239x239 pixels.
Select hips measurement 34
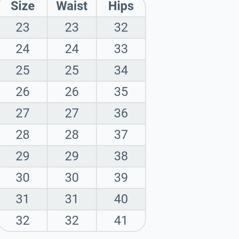click(121, 70)
